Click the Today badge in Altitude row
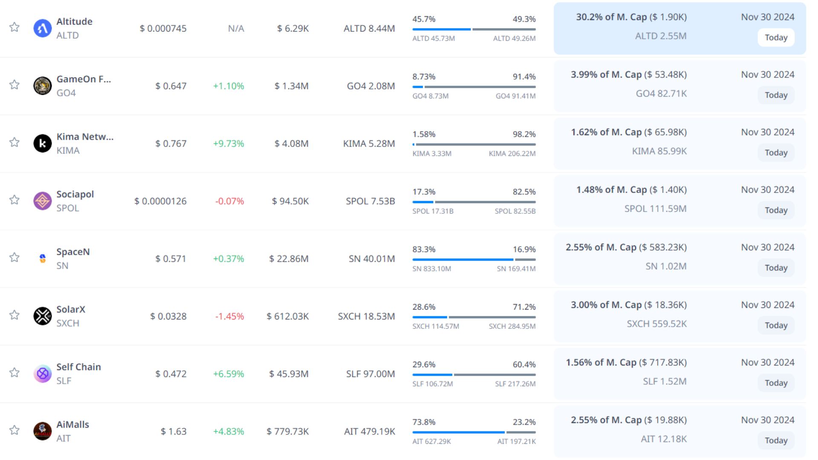This screenshot has width=818, height=460. point(776,37)
